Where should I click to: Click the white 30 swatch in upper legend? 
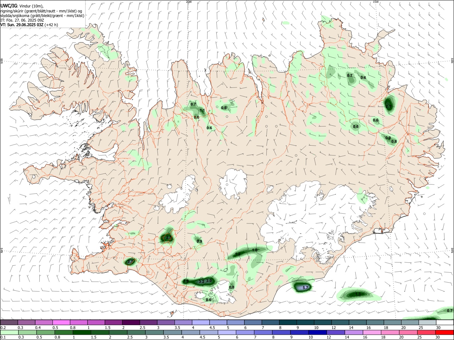pos(445,322)
